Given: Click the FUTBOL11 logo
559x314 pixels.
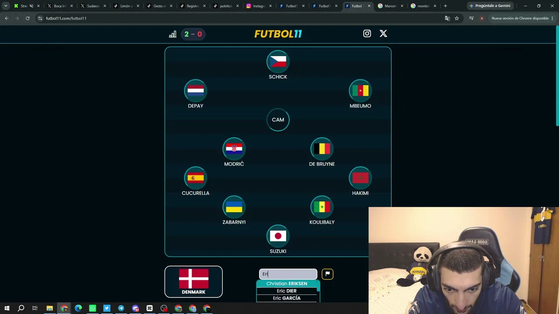Looking at the screenshot, I should (278, 34).
